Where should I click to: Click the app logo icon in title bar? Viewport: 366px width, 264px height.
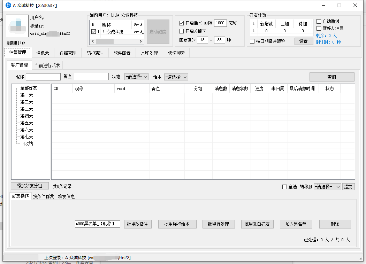tap(8, 6)
